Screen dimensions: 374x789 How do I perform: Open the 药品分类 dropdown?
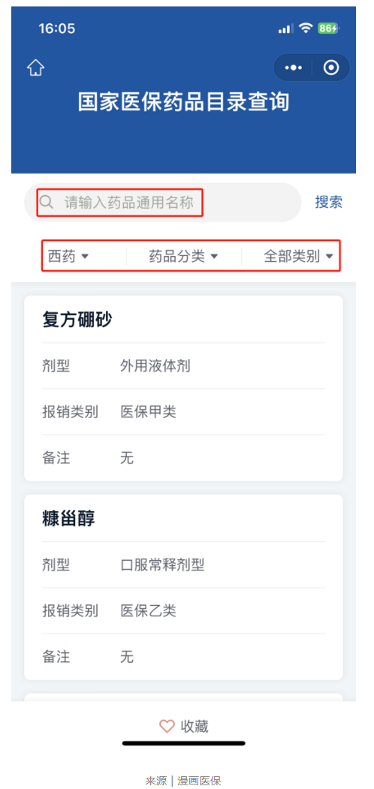pyautogui.click(x=183, y=256)
